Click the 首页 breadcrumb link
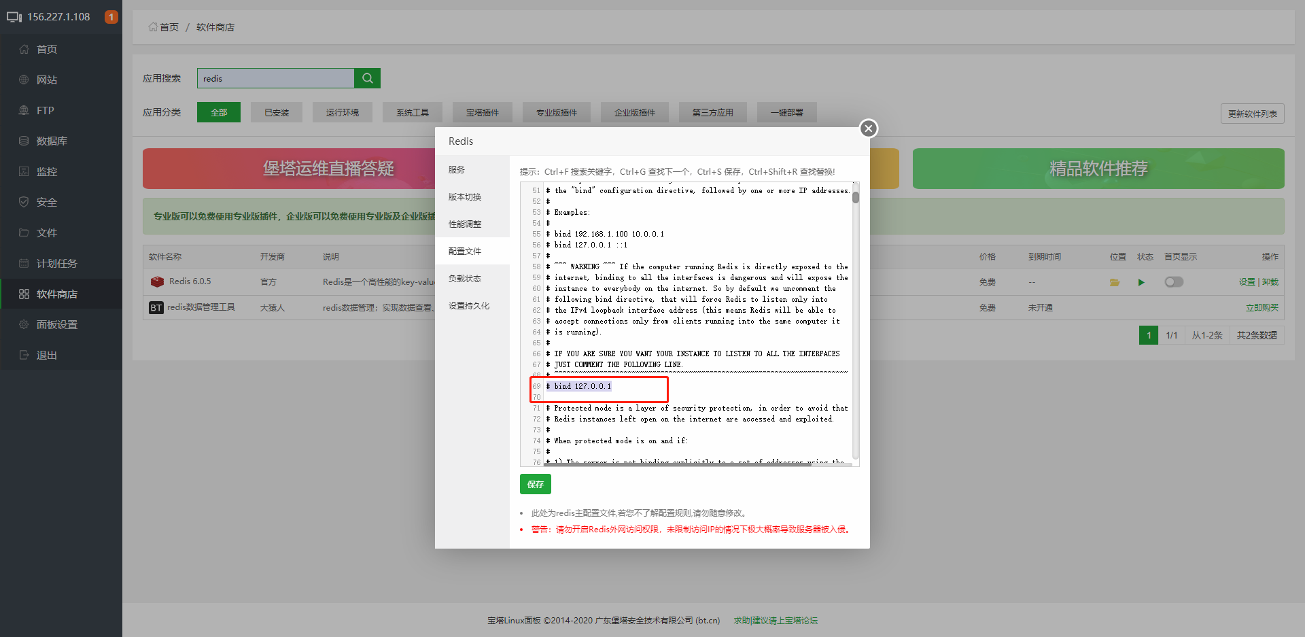 tap(169, 27)
